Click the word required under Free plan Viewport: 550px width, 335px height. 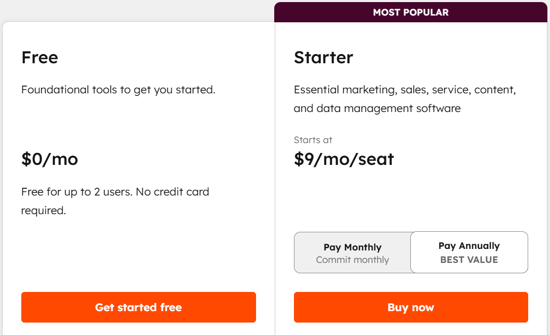44,211
